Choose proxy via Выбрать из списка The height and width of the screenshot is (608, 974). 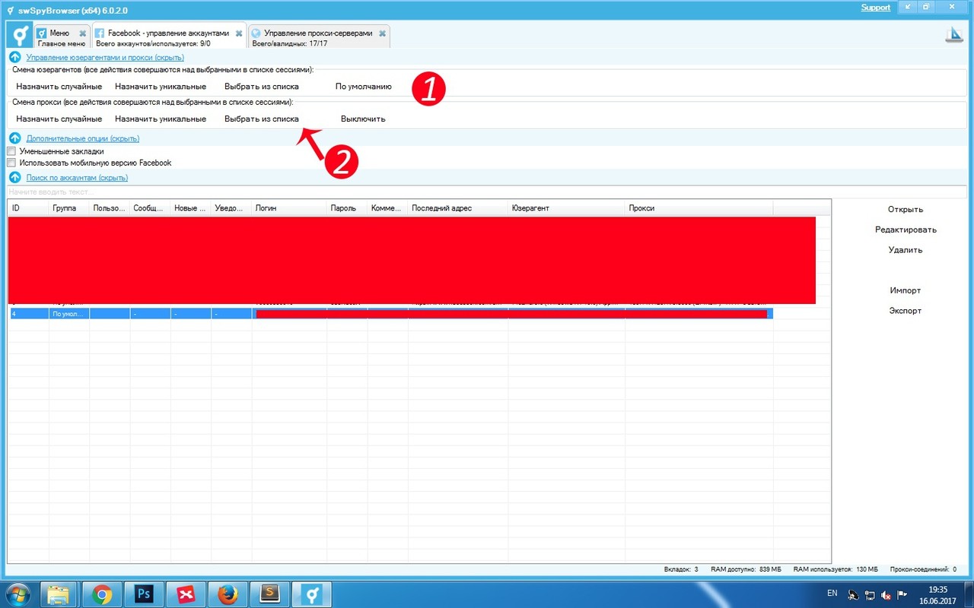tap(262, 119)
